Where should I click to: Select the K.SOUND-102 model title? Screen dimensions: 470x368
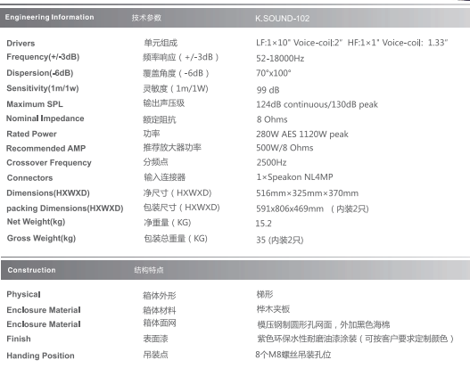click(x=283, y=19)
